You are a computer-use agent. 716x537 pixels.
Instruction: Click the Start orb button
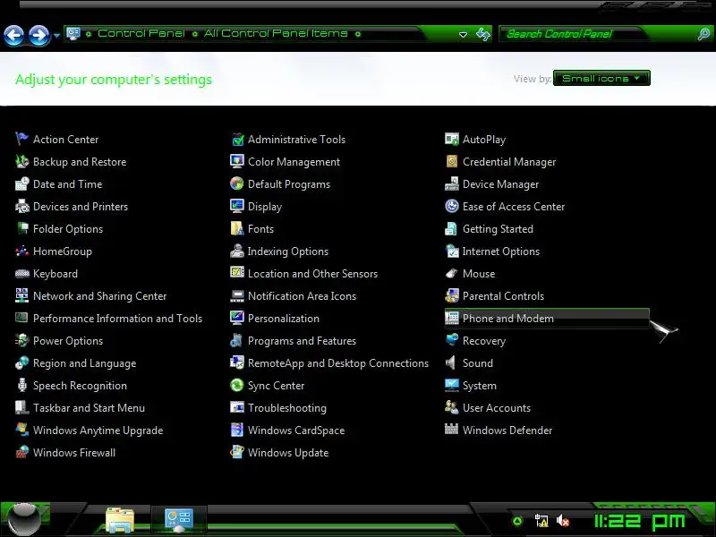click(24, 519)
